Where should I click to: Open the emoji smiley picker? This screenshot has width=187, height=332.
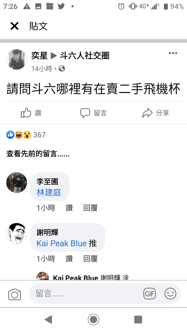tap(170, 294)
